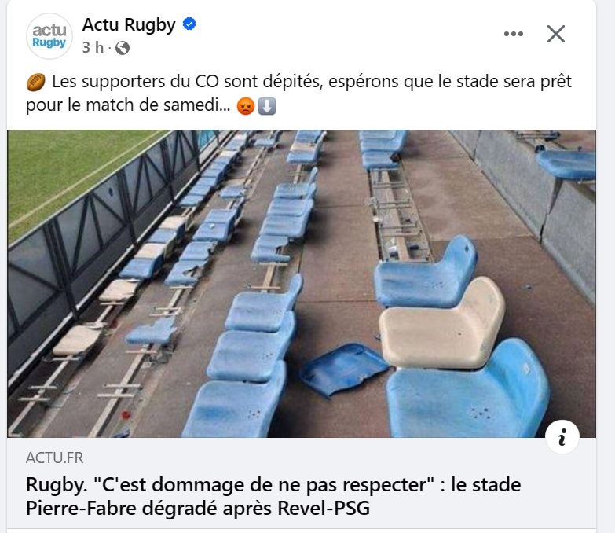The width and height of the screenshot is (615, 533).
Task: Open the three-dot post options menu
Action: pos(513,34)
